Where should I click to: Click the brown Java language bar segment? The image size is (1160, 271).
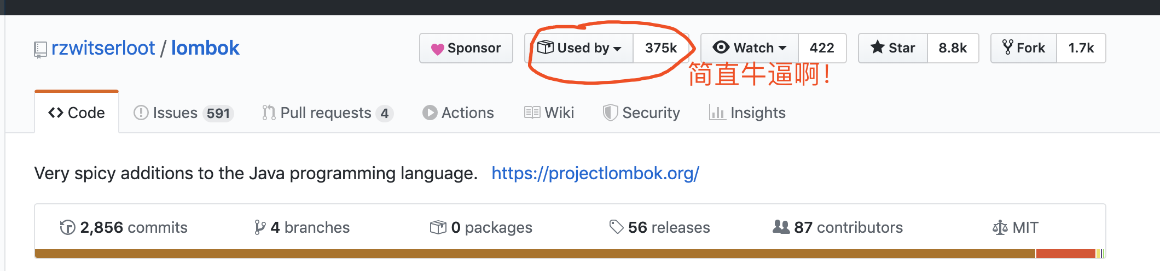coord(534,254)
